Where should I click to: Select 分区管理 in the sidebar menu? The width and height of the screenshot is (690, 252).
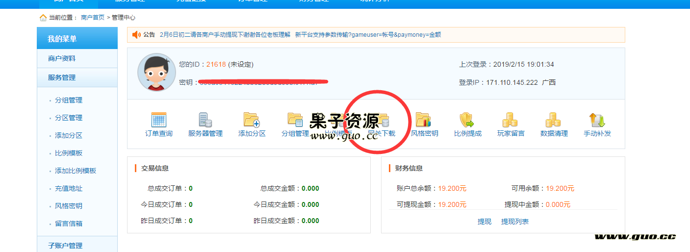point(69,118)
